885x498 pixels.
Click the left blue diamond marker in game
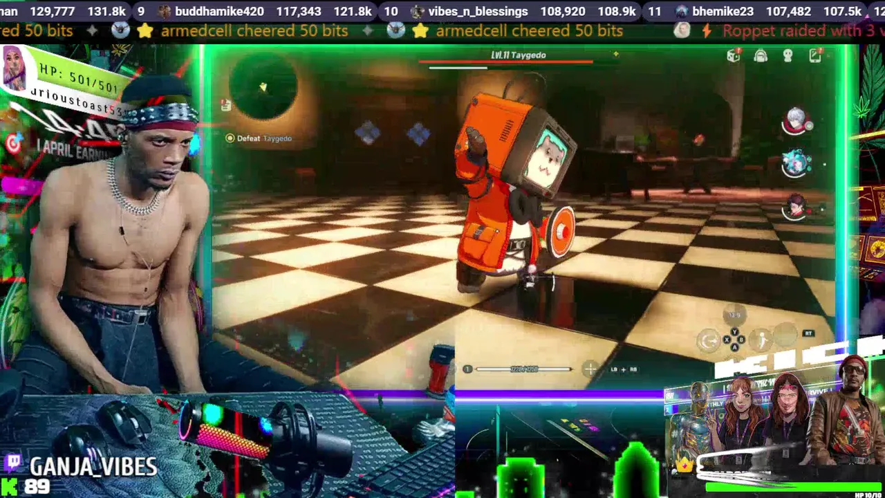click(367, 133)
